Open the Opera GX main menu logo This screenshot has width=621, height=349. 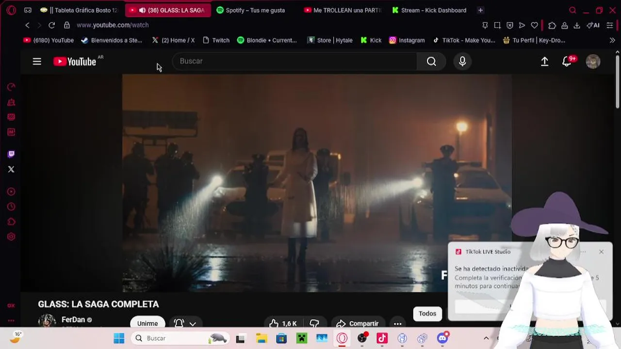tap(11, 10)
